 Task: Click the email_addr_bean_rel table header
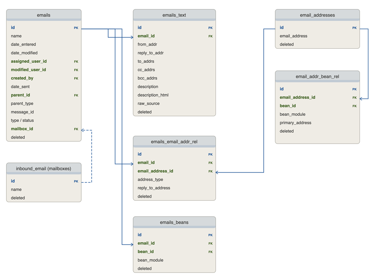(x=317, y=77)
